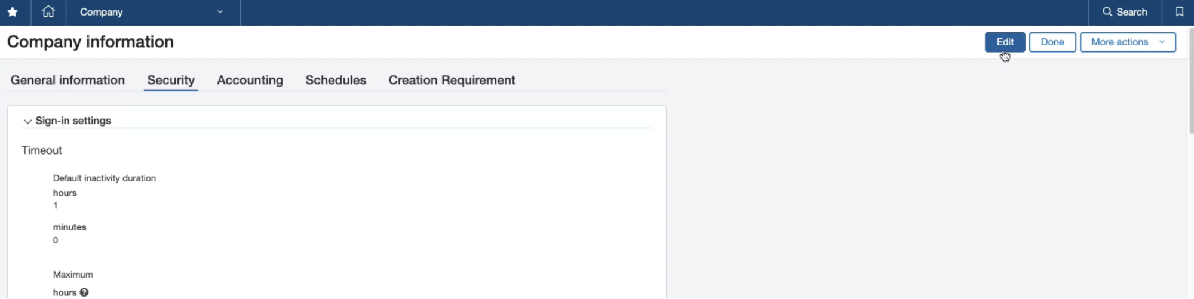Screen dimensions: 1194x299
Task: Click the bookmark icon in top bar
Action: click(1179, 12)
